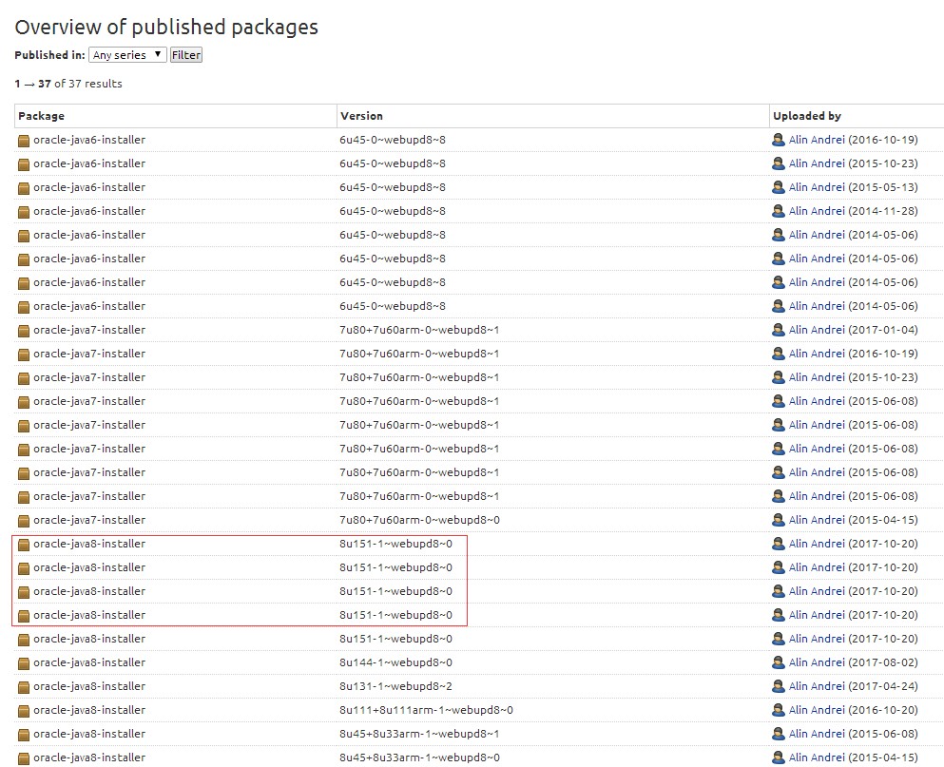944x767 pixels.
Task: Click package icon of java7 row dated 2015-10-23
Action: (24, 378)
